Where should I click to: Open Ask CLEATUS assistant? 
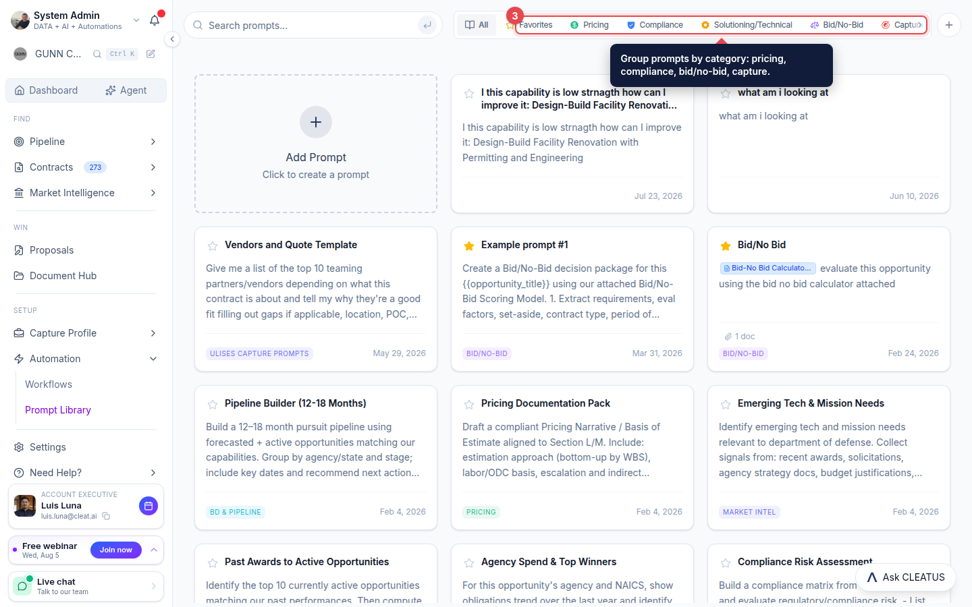[906, 577]
